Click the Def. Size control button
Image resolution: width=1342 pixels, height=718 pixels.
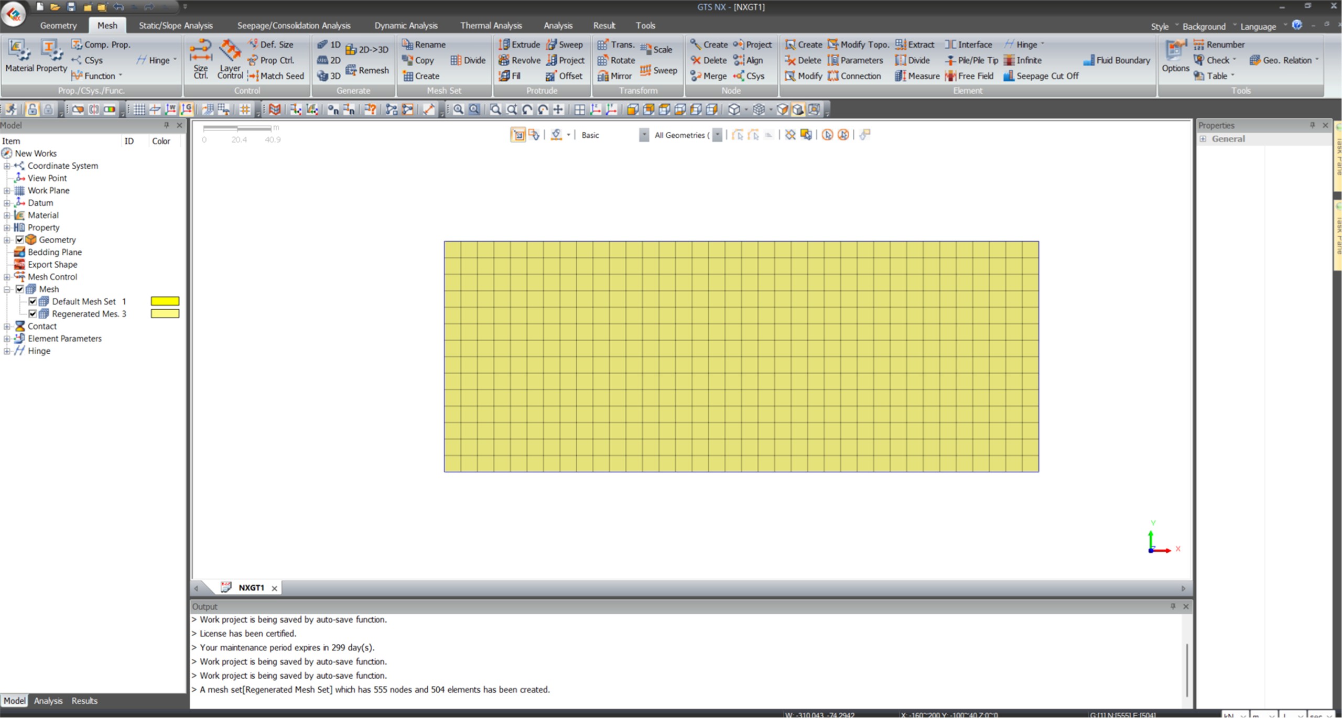tap(270, 45)
